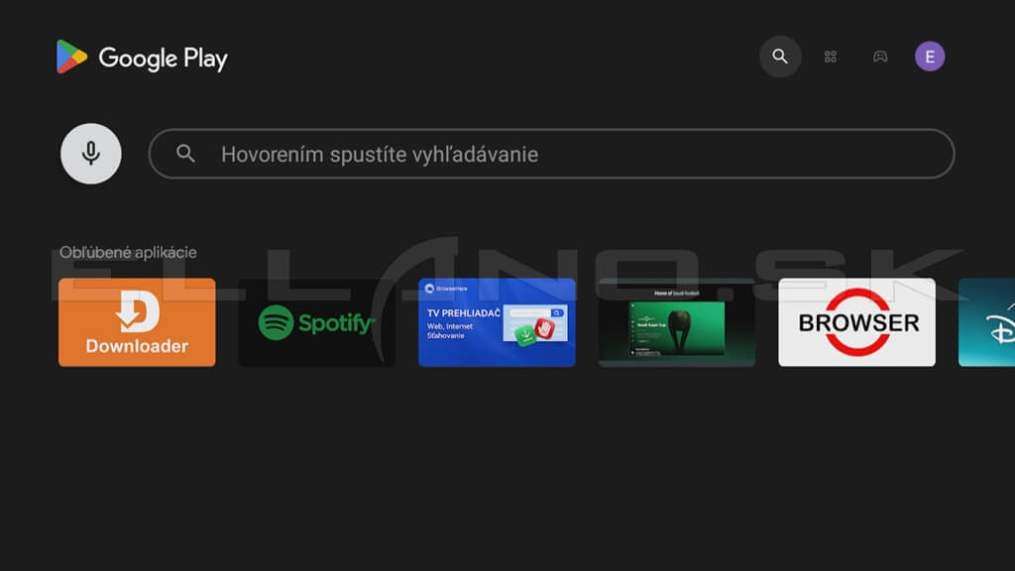
Task: Open the purple E profile avatar
Action: point(930,57)
